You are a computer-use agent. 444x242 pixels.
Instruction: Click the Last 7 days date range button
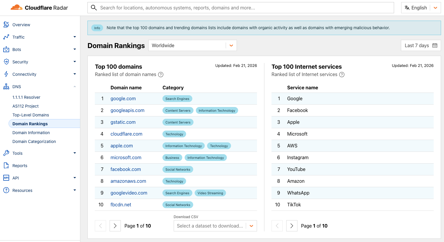(421, 45)
